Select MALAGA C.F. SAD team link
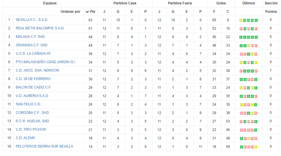Screen dimensions: 281x156 click(30, 37)
